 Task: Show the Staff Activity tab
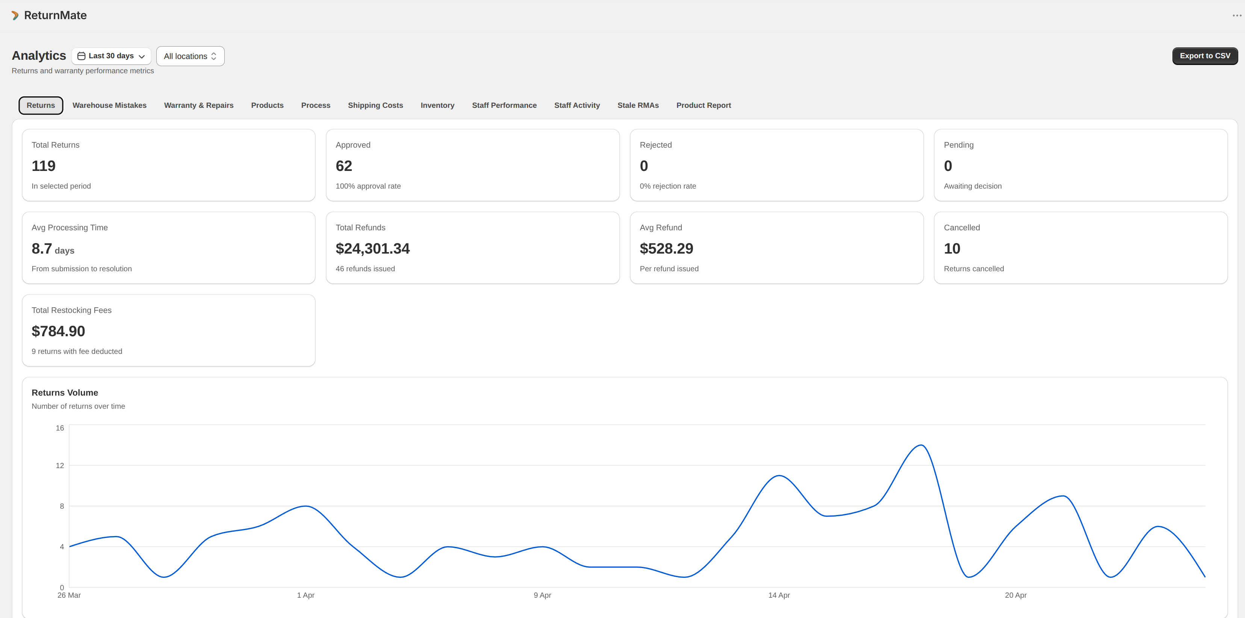[577, 105]
